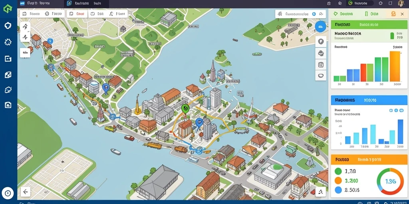Select the red-labeled tab in the map toolbar
409x204 pixels.
click(x=77, y=14)
